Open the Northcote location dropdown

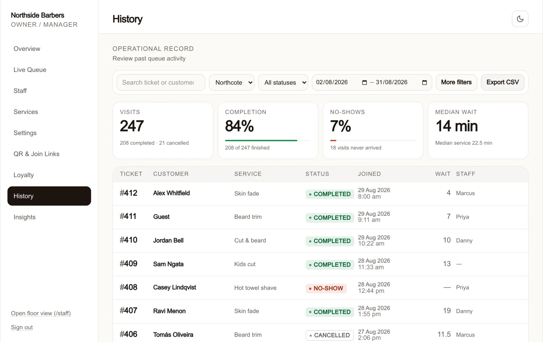[232, 83]
